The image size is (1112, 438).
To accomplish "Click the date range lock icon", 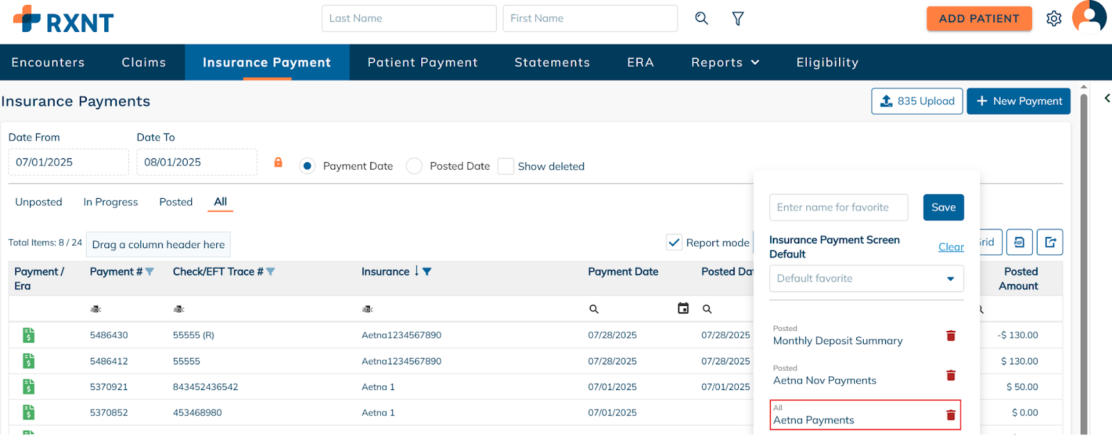I will click(x=278, y=163).
